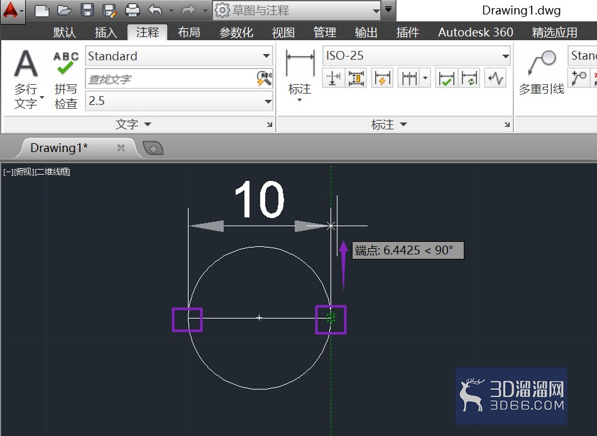Click the Multileader tool
Image resolution: width=597 pixels, height=436 pixels.
coord(542,73)
